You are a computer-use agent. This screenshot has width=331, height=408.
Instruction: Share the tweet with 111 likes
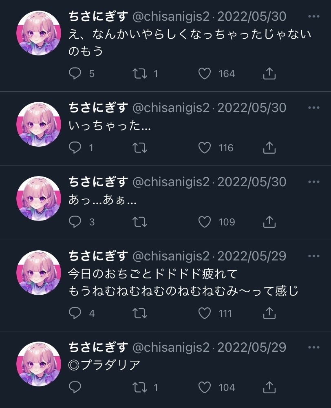(x=269, y=313)
